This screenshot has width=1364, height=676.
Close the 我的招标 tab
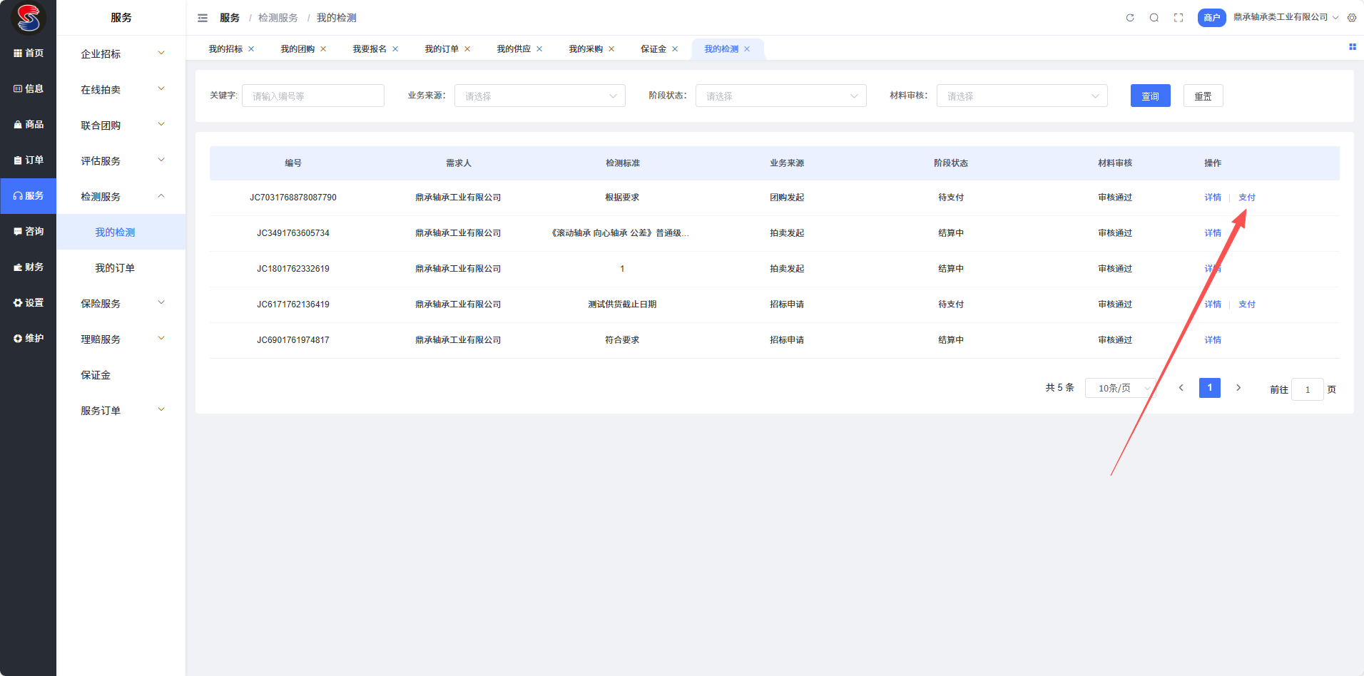[x=251, y=49]
